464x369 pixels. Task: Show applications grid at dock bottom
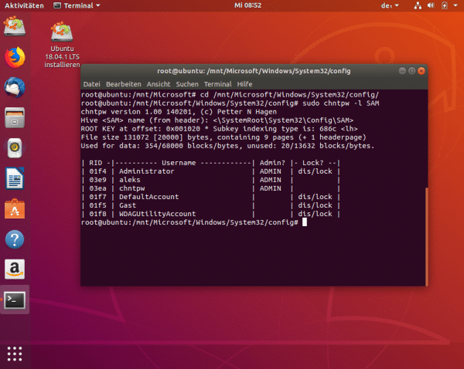click(15, 353)
